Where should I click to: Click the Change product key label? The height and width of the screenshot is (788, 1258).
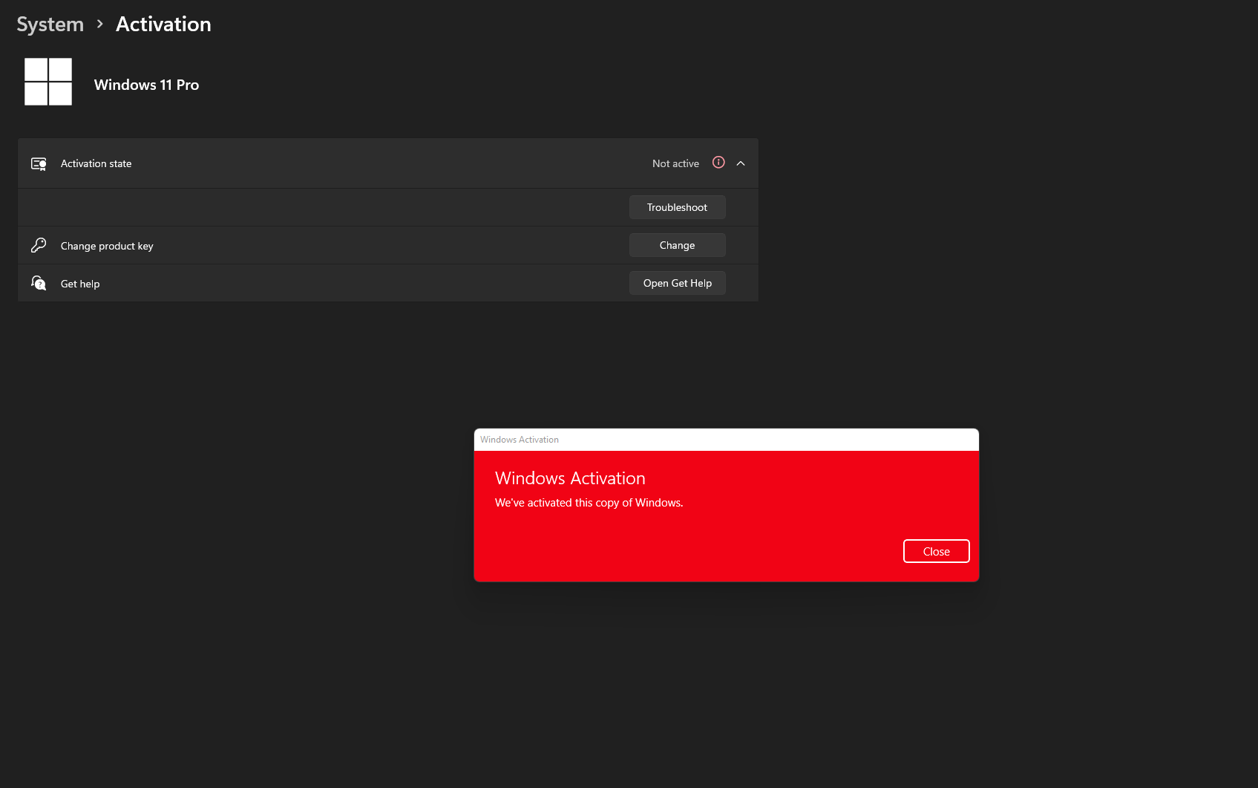[107, 246]
